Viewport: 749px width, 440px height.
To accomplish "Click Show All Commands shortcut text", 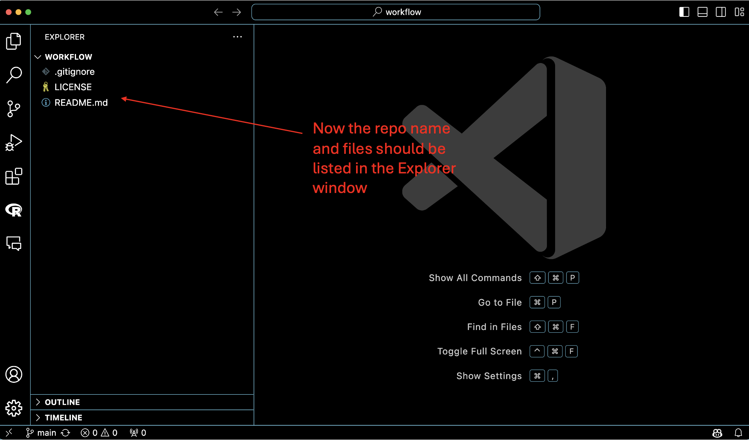I will click(x=475, y=278).
